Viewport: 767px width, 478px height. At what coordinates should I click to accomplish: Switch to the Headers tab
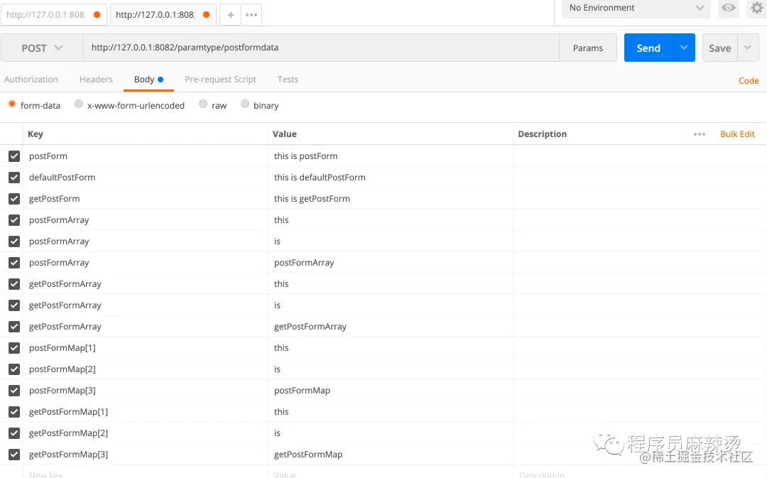tap(96, 80)
